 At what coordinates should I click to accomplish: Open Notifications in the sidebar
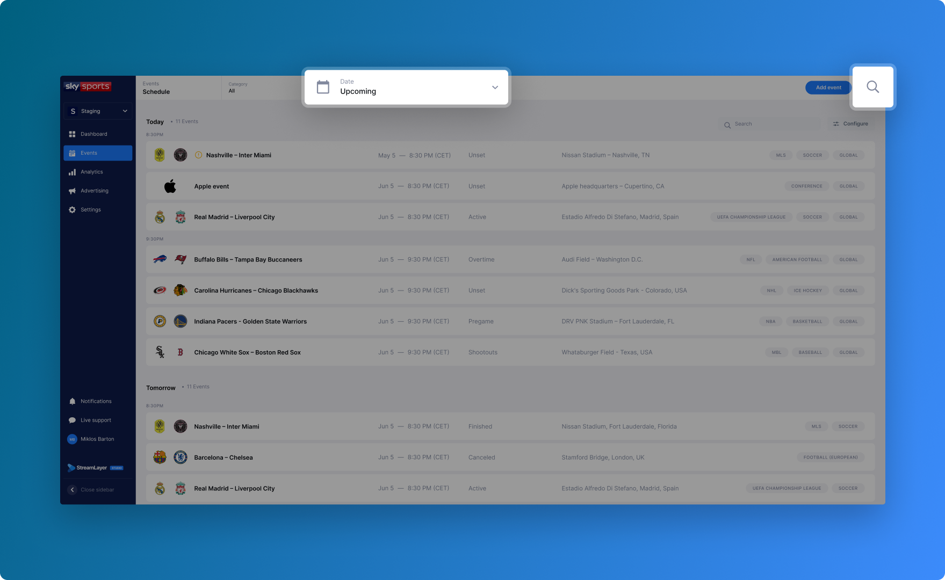[x=98, y=401]
